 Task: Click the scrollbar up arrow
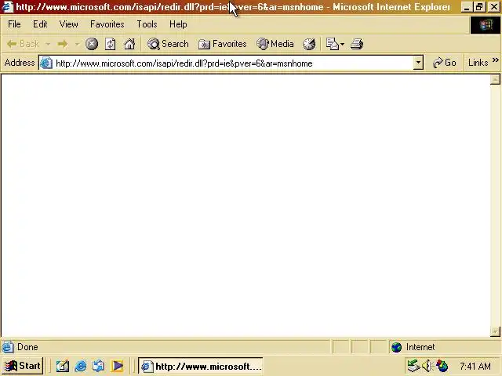(x=495, y=79)
